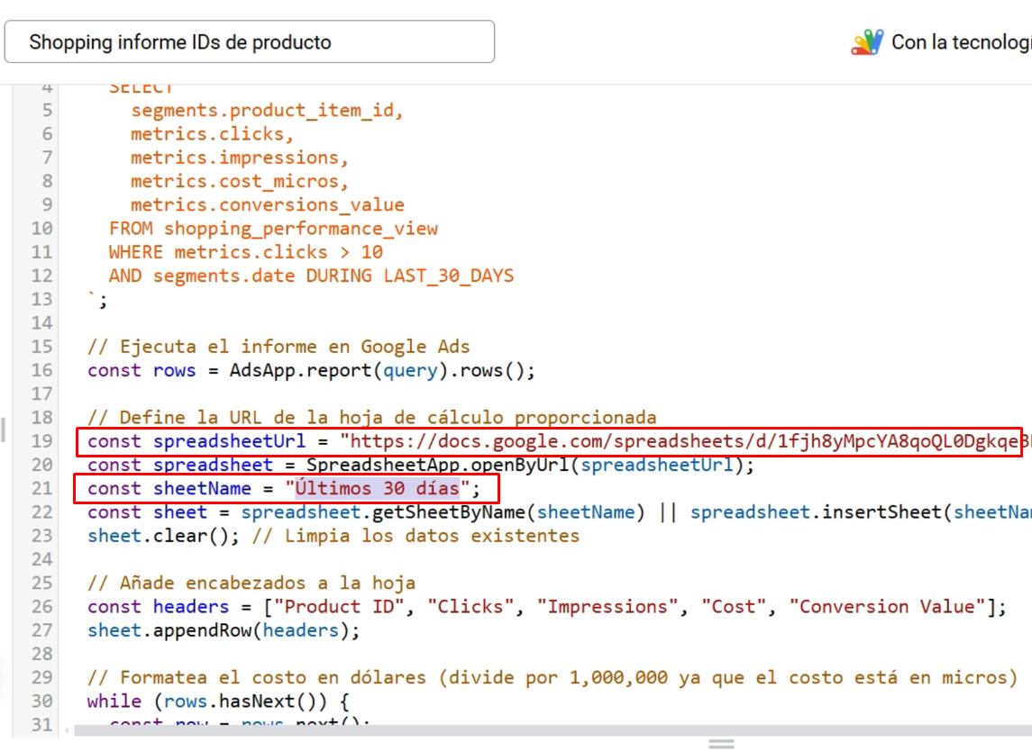Click the spreadsheet URL string in line 19

click(x=685, y=441)
